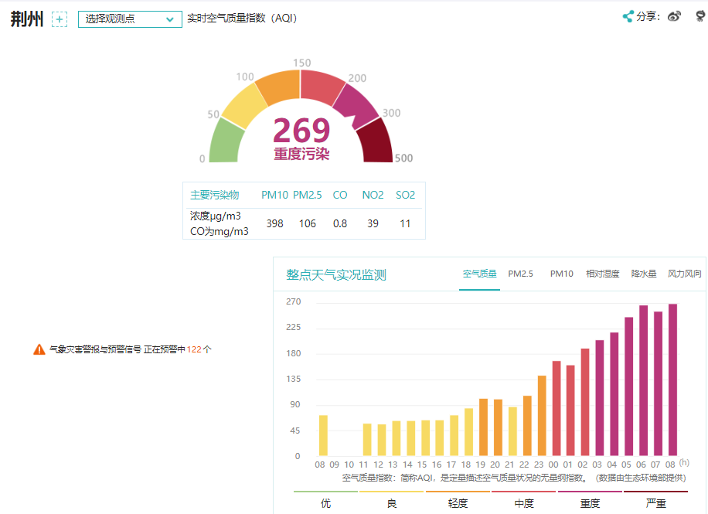Switch monitoring chart to PM2.5 view
Viewport: 708px width, 514px height.
pyautogui.click(x=521, y=273)
